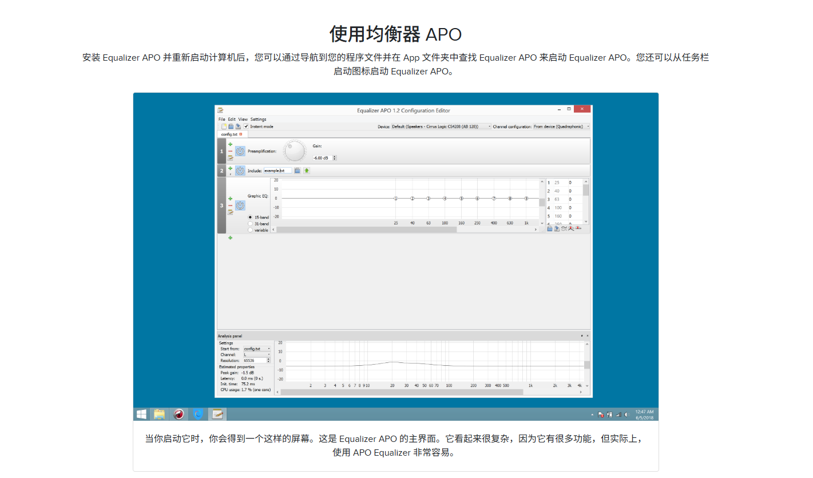Screen dimensions: 813x478
Task: Open the Settings menu
Action: coord(259,119)
